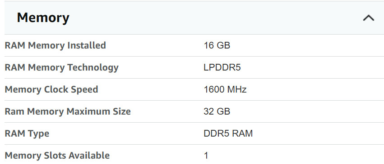Collapse the Memory section using the chevron

point(368,18)
